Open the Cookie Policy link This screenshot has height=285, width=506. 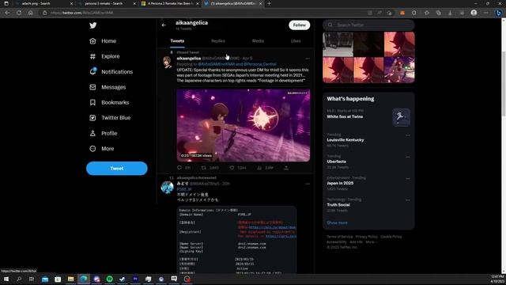[x=391, y=237]
